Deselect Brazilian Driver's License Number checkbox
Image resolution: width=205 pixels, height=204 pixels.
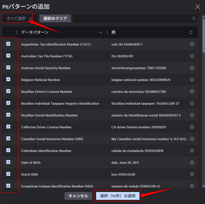(x=8, y=91)
